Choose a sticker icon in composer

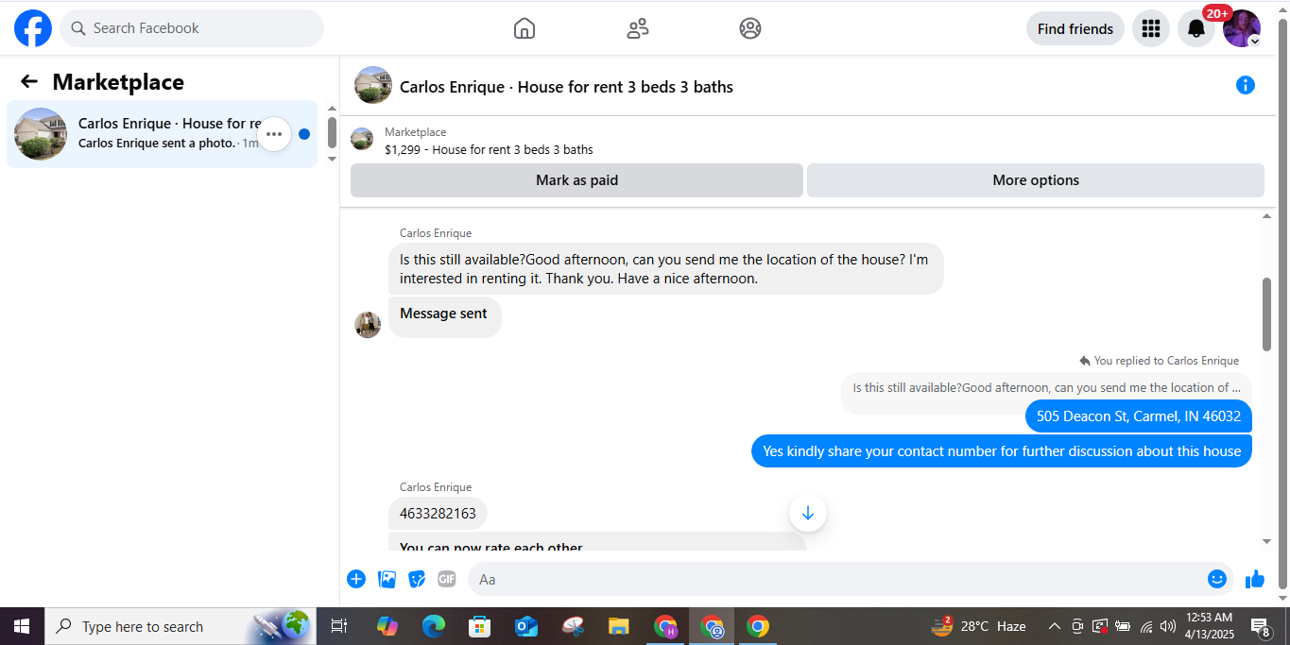[417, 579]
